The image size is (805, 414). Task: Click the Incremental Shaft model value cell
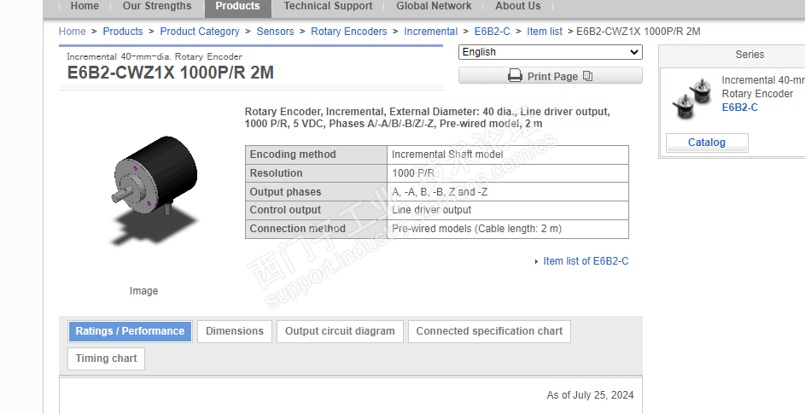pyautogui.click(x=508, y=155)
